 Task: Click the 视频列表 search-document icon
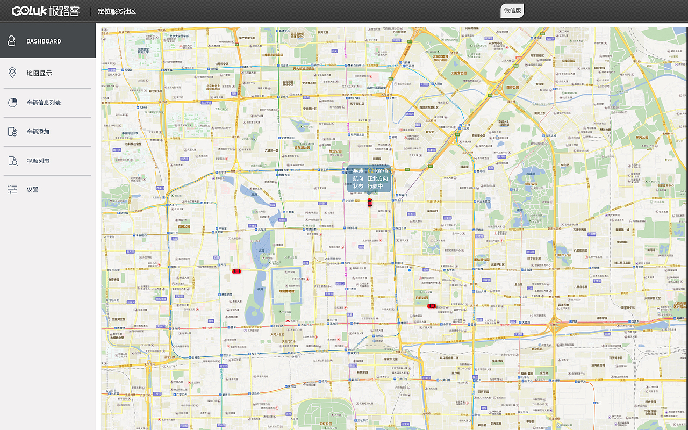point(13,161)
